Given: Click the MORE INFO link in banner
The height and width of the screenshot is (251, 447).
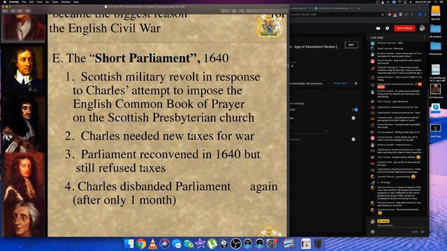Looking at the screenshot, I should [340, 84].
